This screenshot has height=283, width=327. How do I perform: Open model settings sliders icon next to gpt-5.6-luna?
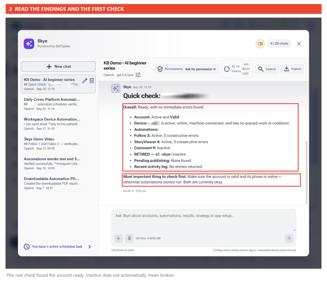pyautogui.click(x=138, y=75)
